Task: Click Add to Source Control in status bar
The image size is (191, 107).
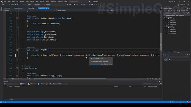Action: pyautogui.click(x=178, y=102)
